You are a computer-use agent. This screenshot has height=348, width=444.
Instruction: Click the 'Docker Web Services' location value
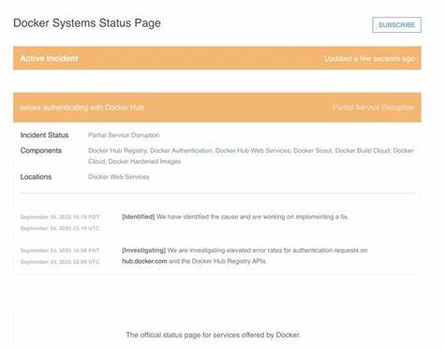point(119,177)
